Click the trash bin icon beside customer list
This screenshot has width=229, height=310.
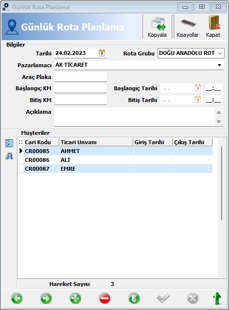click(9, 156)
